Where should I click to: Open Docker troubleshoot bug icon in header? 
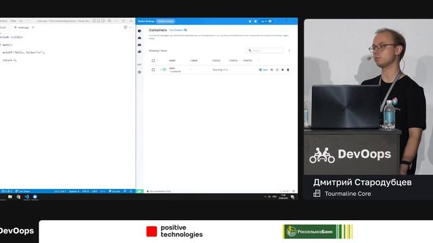coord(250,21)
